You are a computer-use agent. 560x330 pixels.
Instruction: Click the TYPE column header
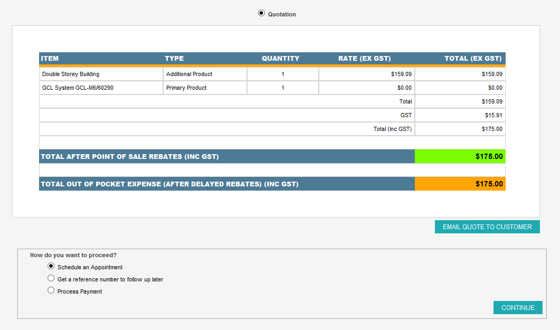pyautogui.click(x=174, y=59)
